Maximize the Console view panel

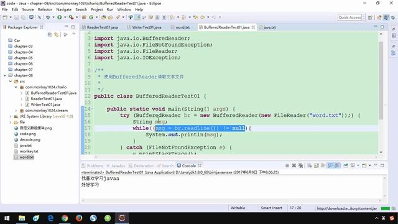tap(382, 166)
